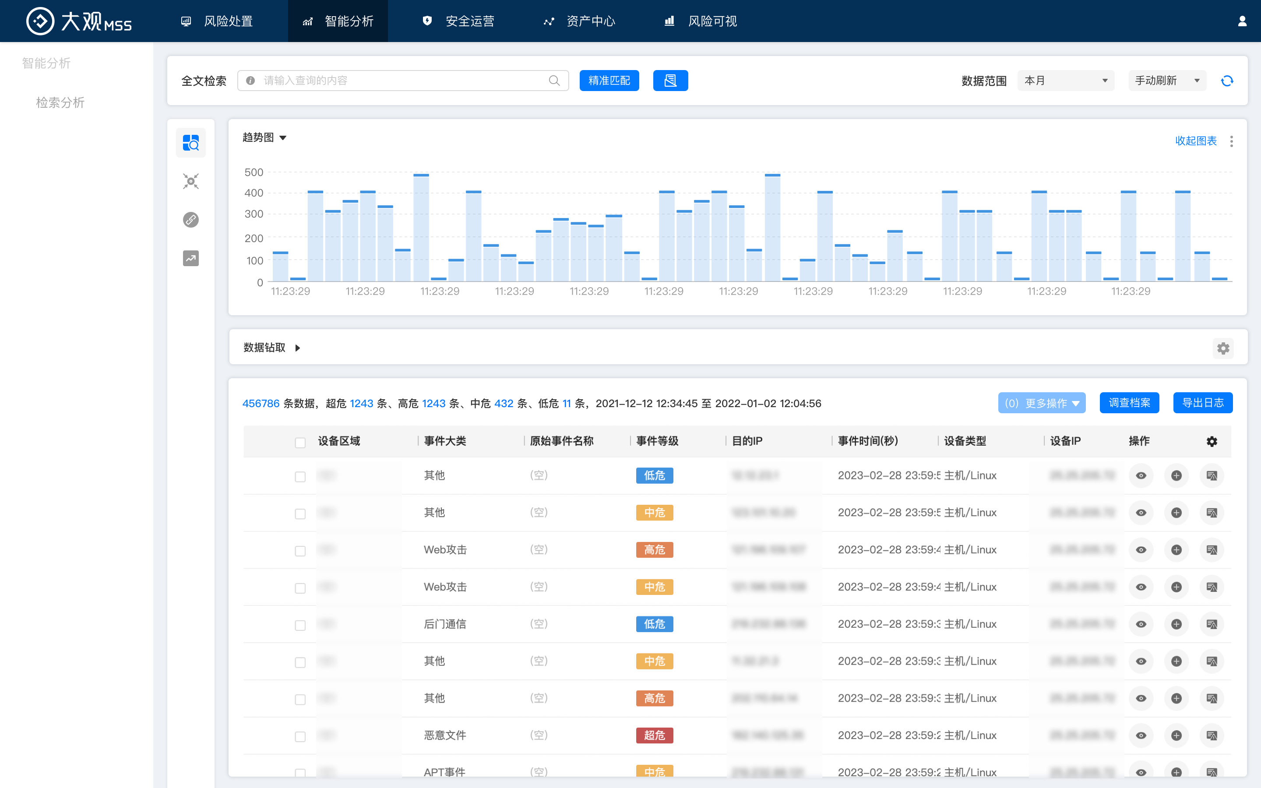Tick checkbox of 后门通信 row
The image size is (1261, 788).
[x=300, y=626]
